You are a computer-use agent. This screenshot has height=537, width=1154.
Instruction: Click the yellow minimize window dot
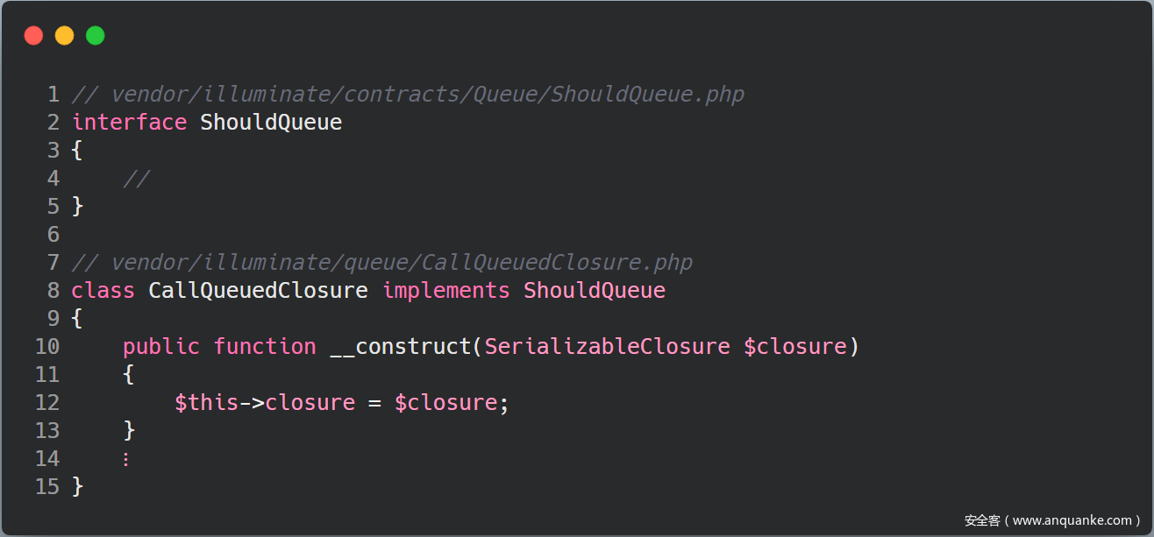(64, 36)
